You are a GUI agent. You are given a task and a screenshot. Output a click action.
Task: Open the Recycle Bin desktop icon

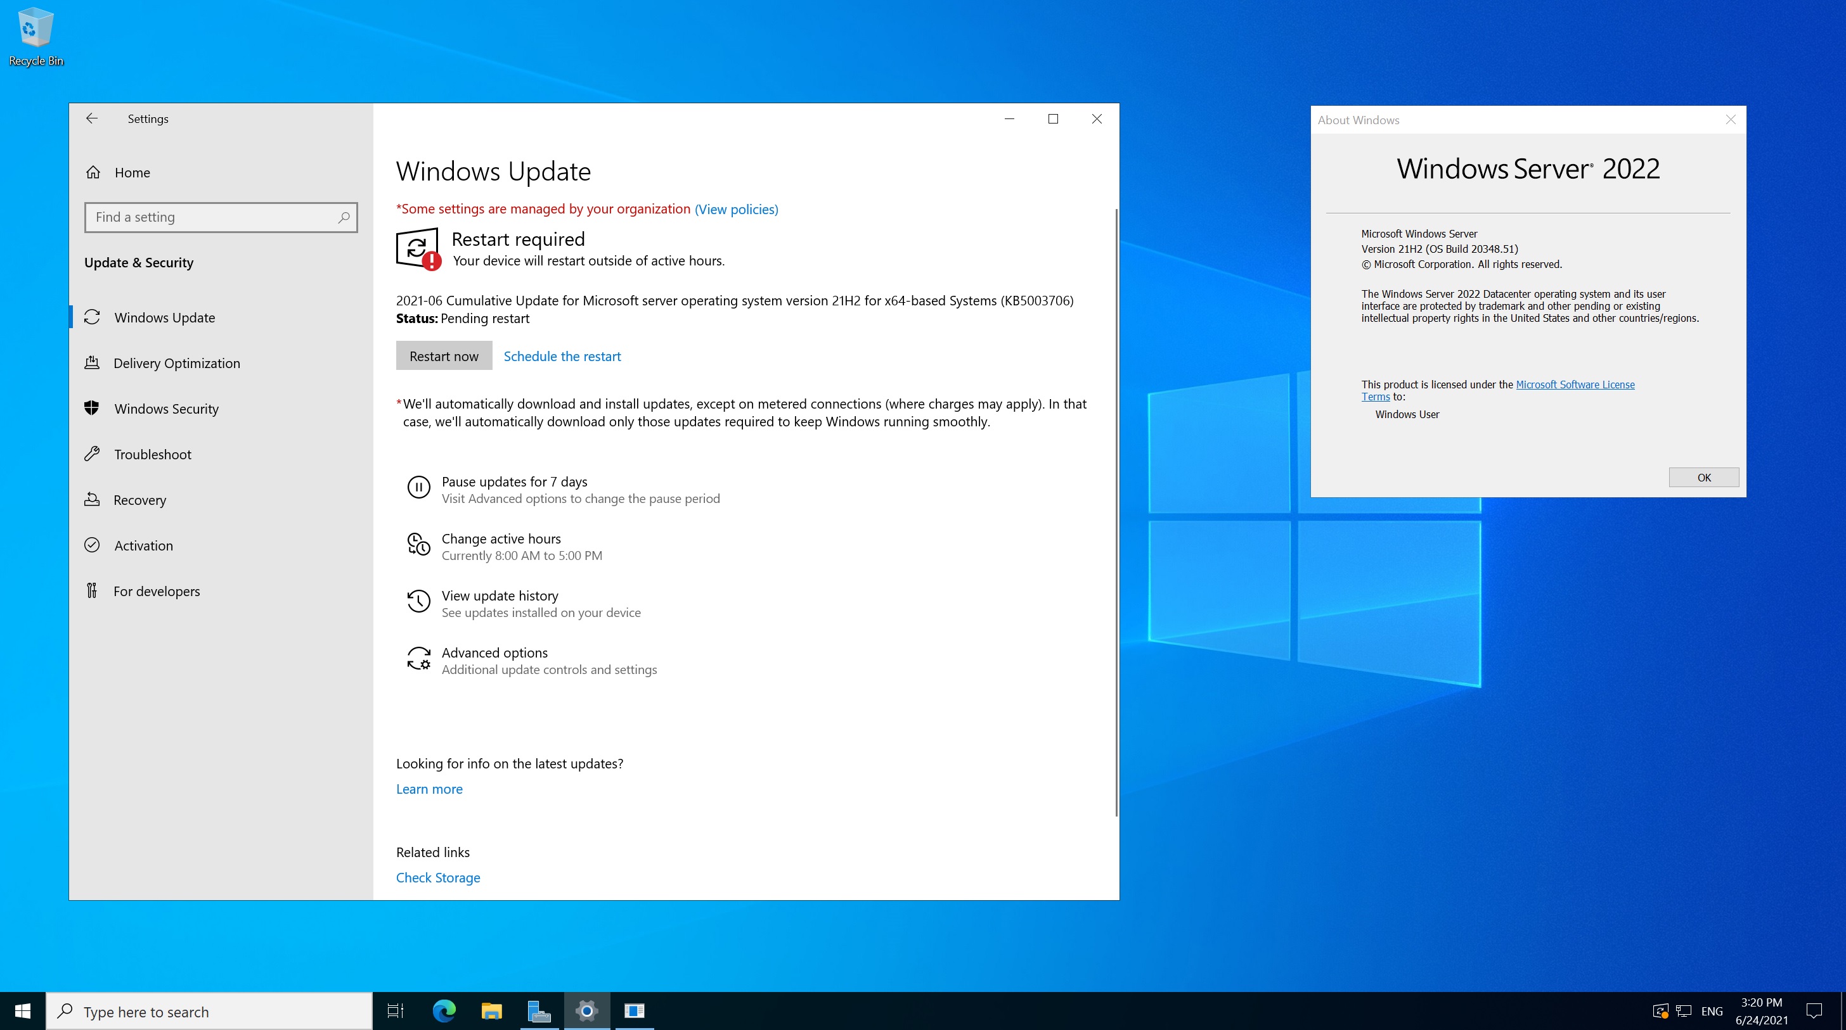tap(35, 37)
